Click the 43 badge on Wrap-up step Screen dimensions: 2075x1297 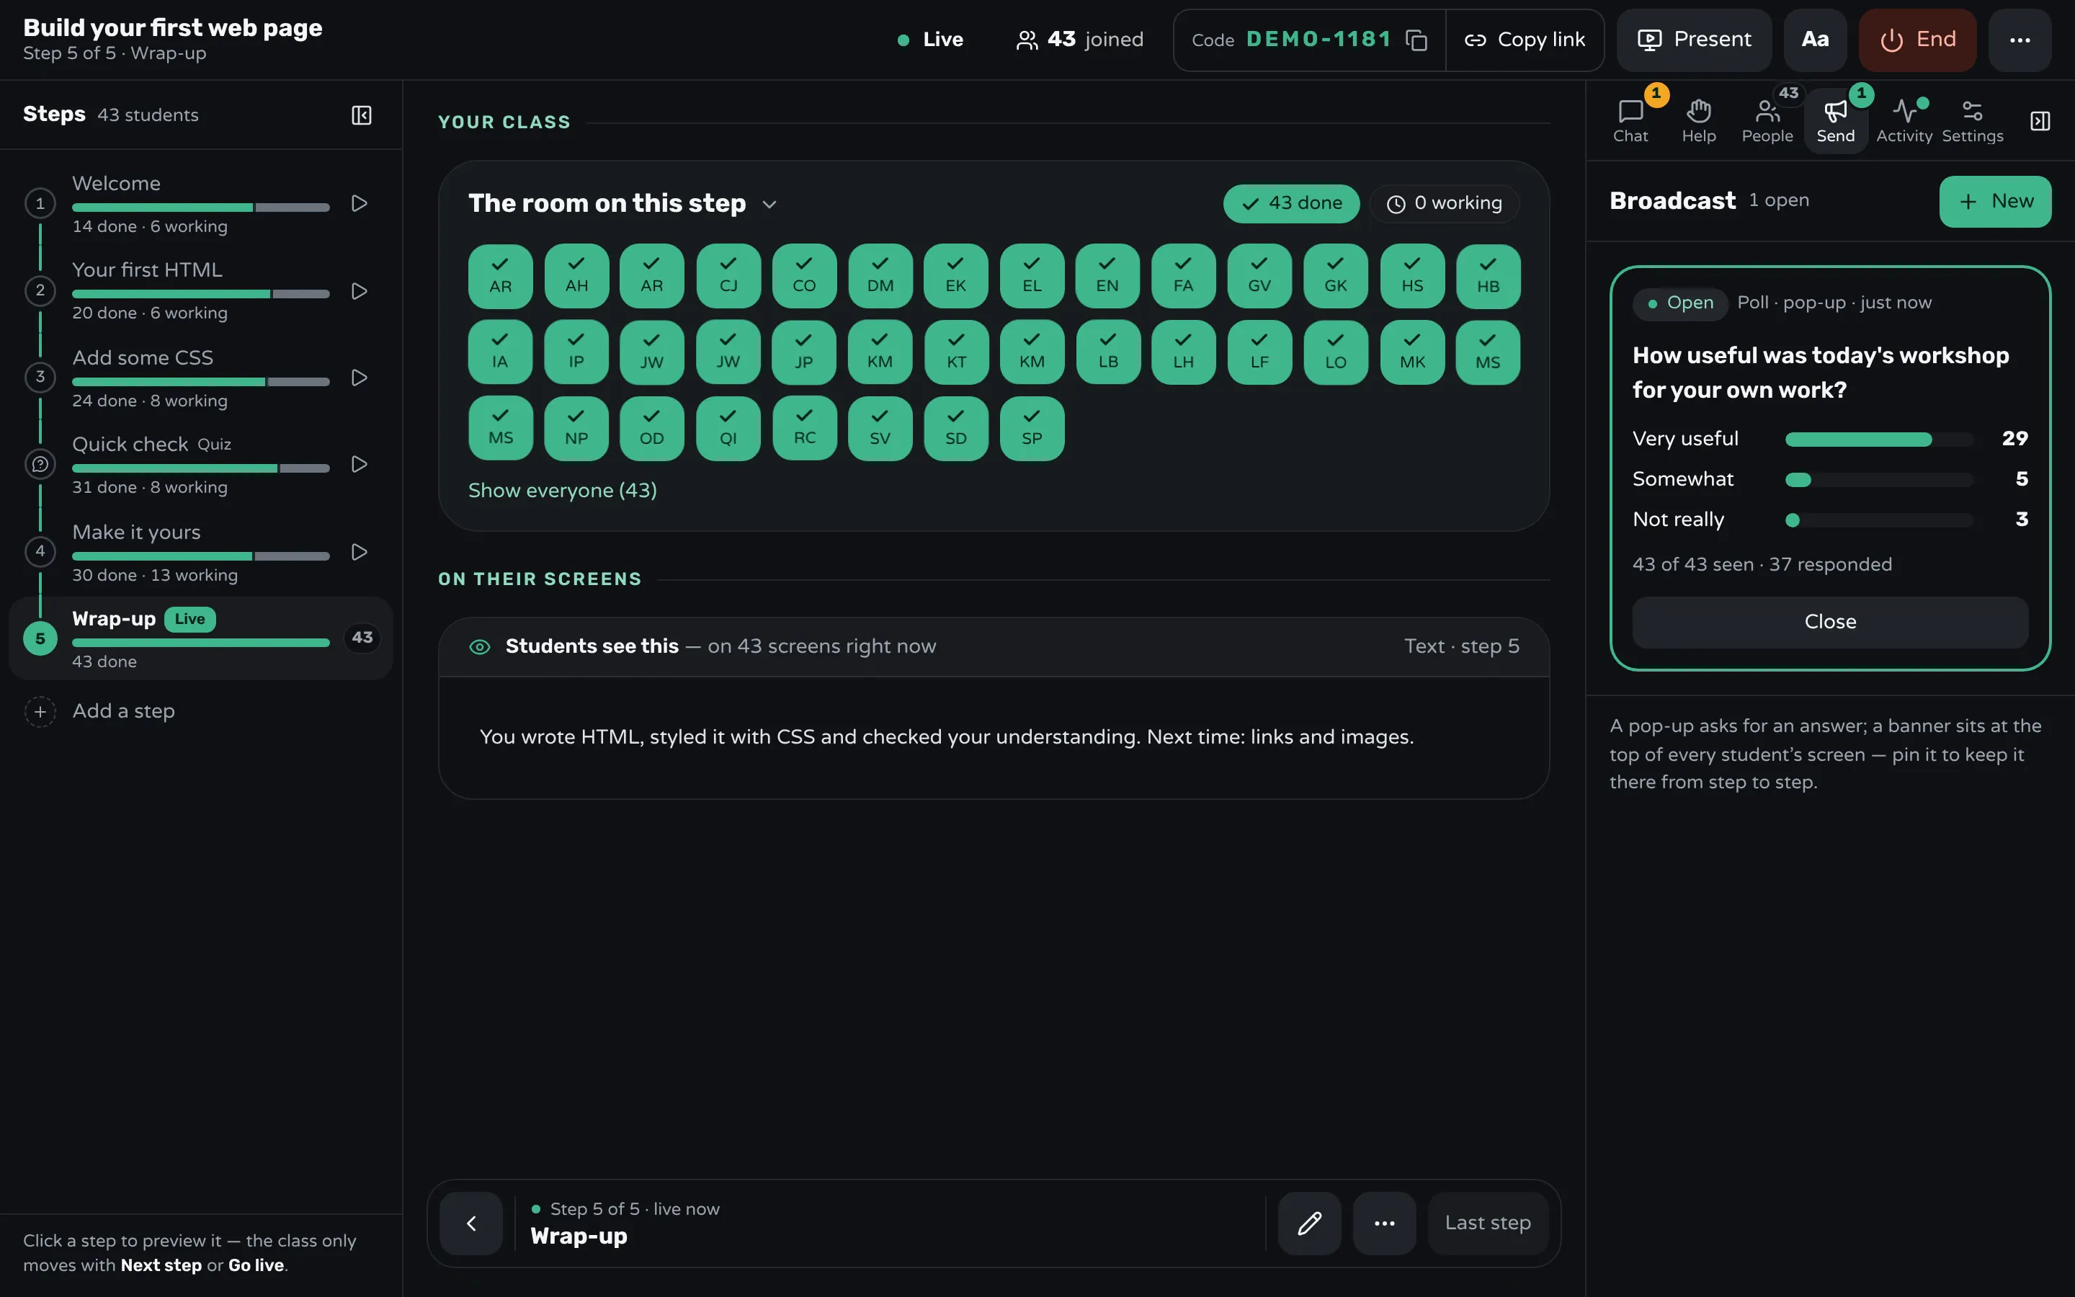pos(362,638)
